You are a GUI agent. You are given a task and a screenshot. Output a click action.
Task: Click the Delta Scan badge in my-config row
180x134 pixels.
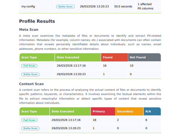65,6
